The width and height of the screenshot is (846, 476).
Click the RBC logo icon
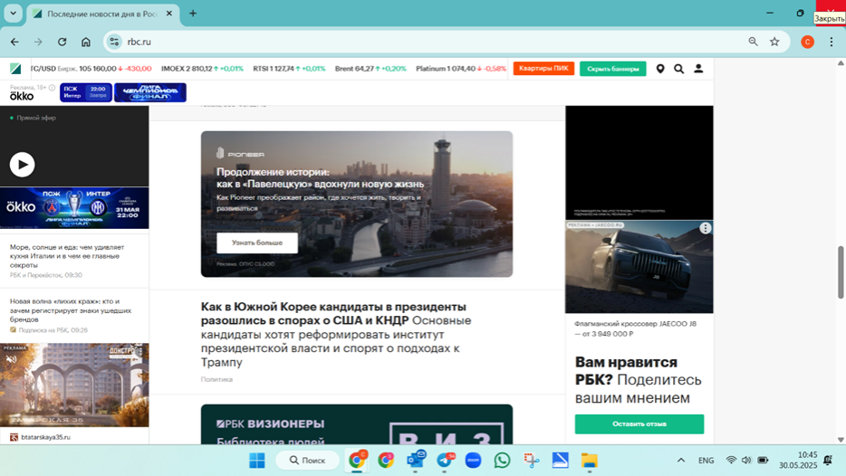coord(15,69)
